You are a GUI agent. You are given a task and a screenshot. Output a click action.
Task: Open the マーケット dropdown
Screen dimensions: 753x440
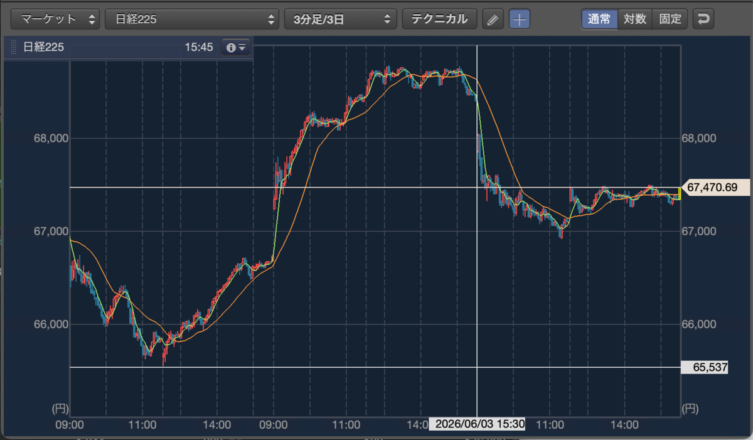[x=56, y=19]
